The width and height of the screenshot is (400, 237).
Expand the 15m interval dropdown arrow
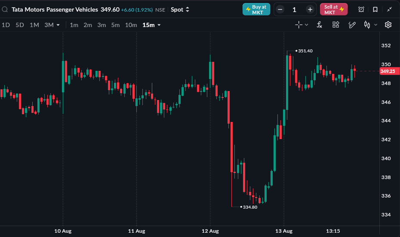pos(159,25)
